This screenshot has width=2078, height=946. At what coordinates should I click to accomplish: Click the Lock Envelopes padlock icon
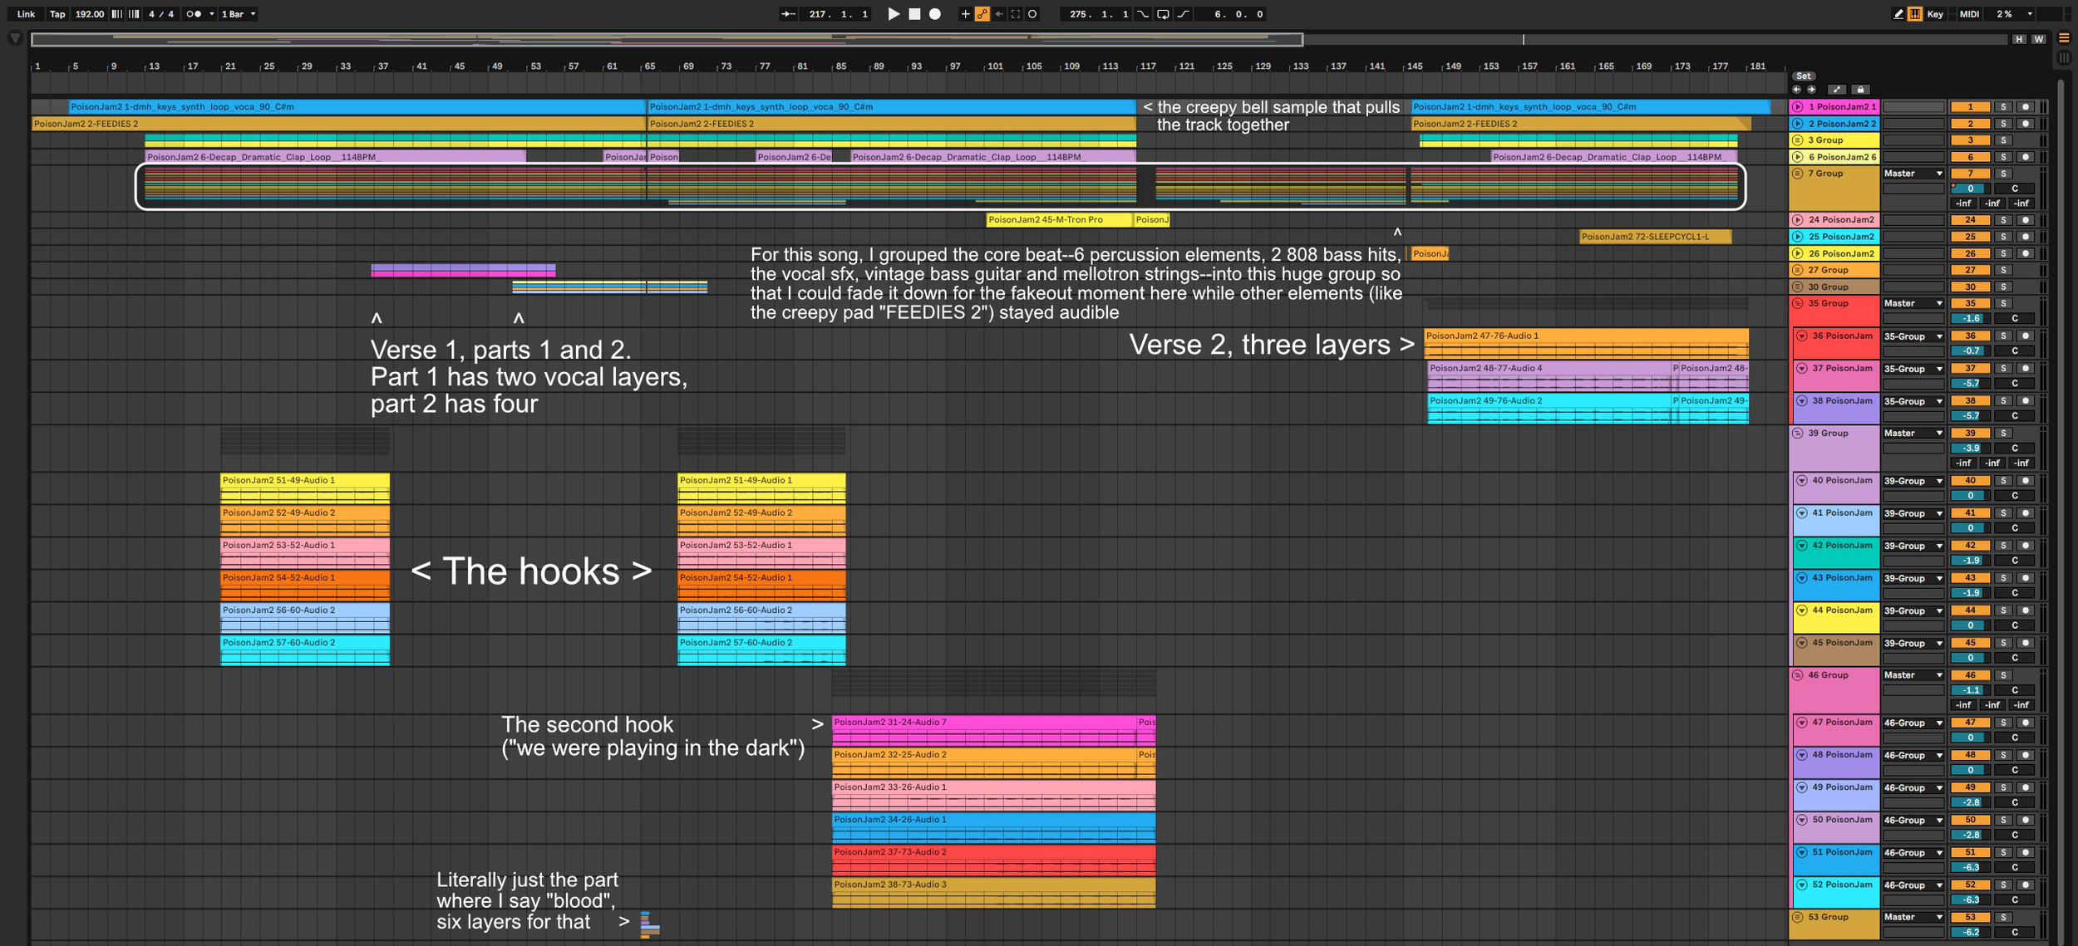click(x=1861, y=90)
